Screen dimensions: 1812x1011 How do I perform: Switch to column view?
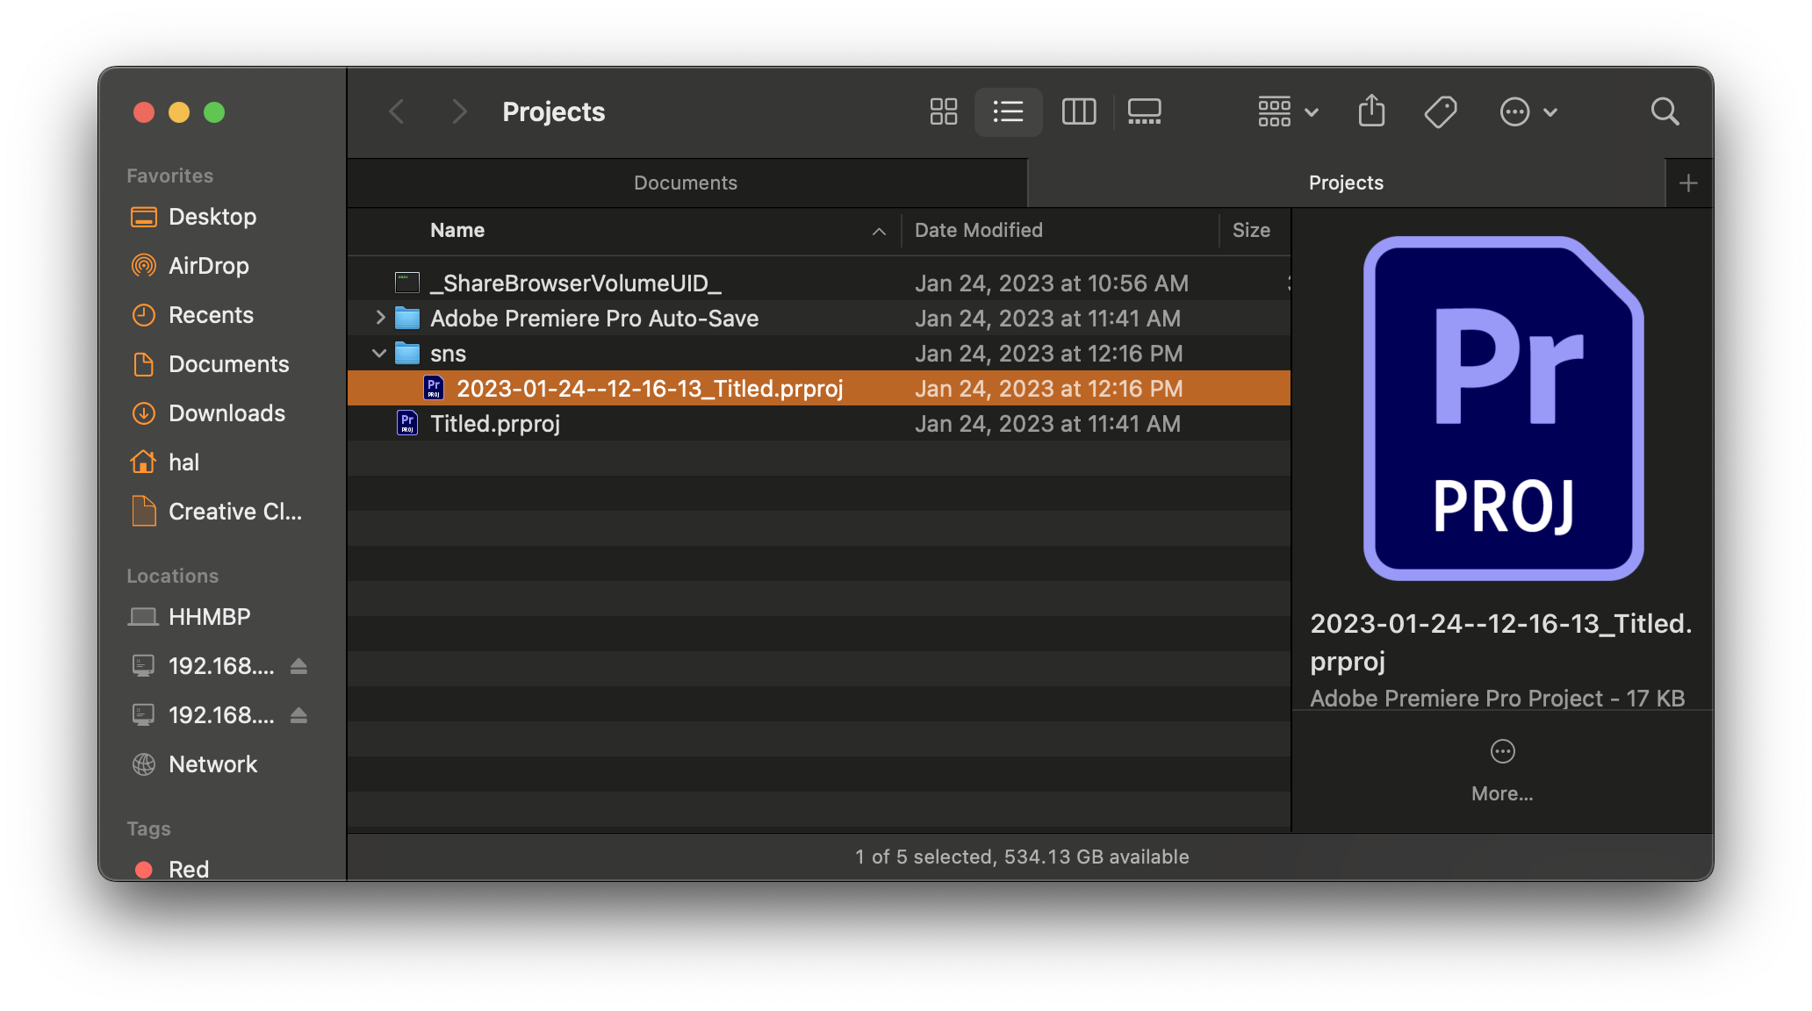point(1078,111)
